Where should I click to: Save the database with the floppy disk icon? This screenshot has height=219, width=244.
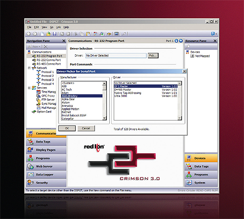coord(55,34)
